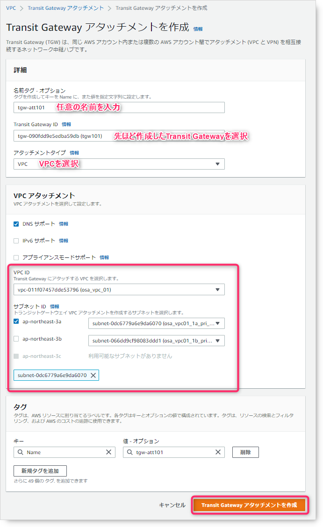Click the tag value tgw-att101 field
The width and height of the screenshot is (323, 527).
(173, 452)
